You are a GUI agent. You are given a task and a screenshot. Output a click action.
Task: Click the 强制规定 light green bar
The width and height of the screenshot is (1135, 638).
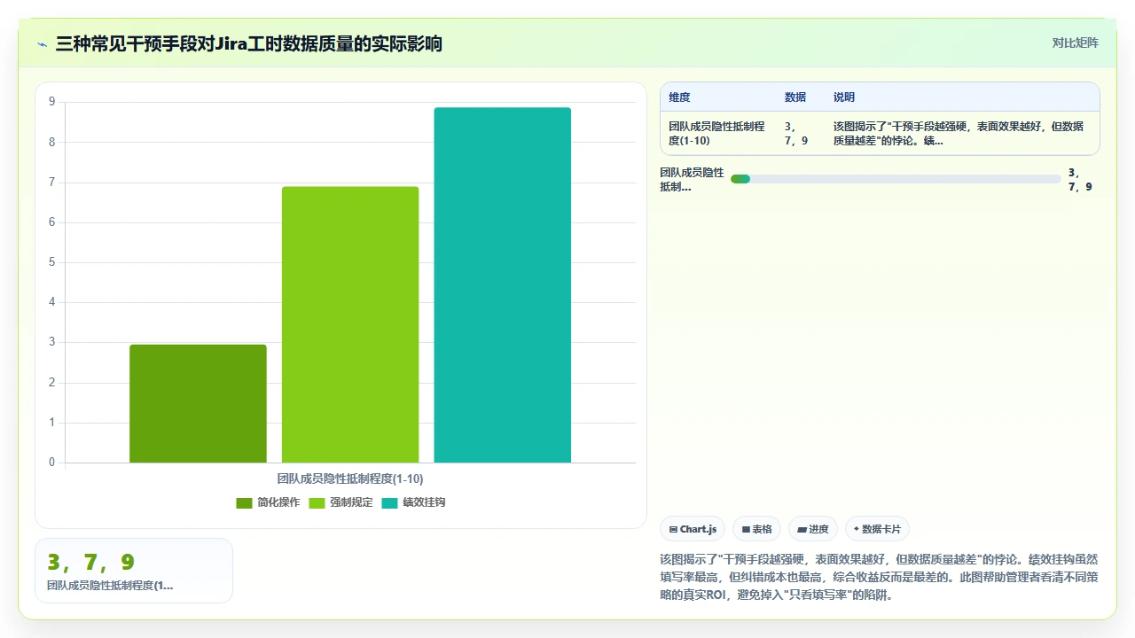tap(350, 324)
